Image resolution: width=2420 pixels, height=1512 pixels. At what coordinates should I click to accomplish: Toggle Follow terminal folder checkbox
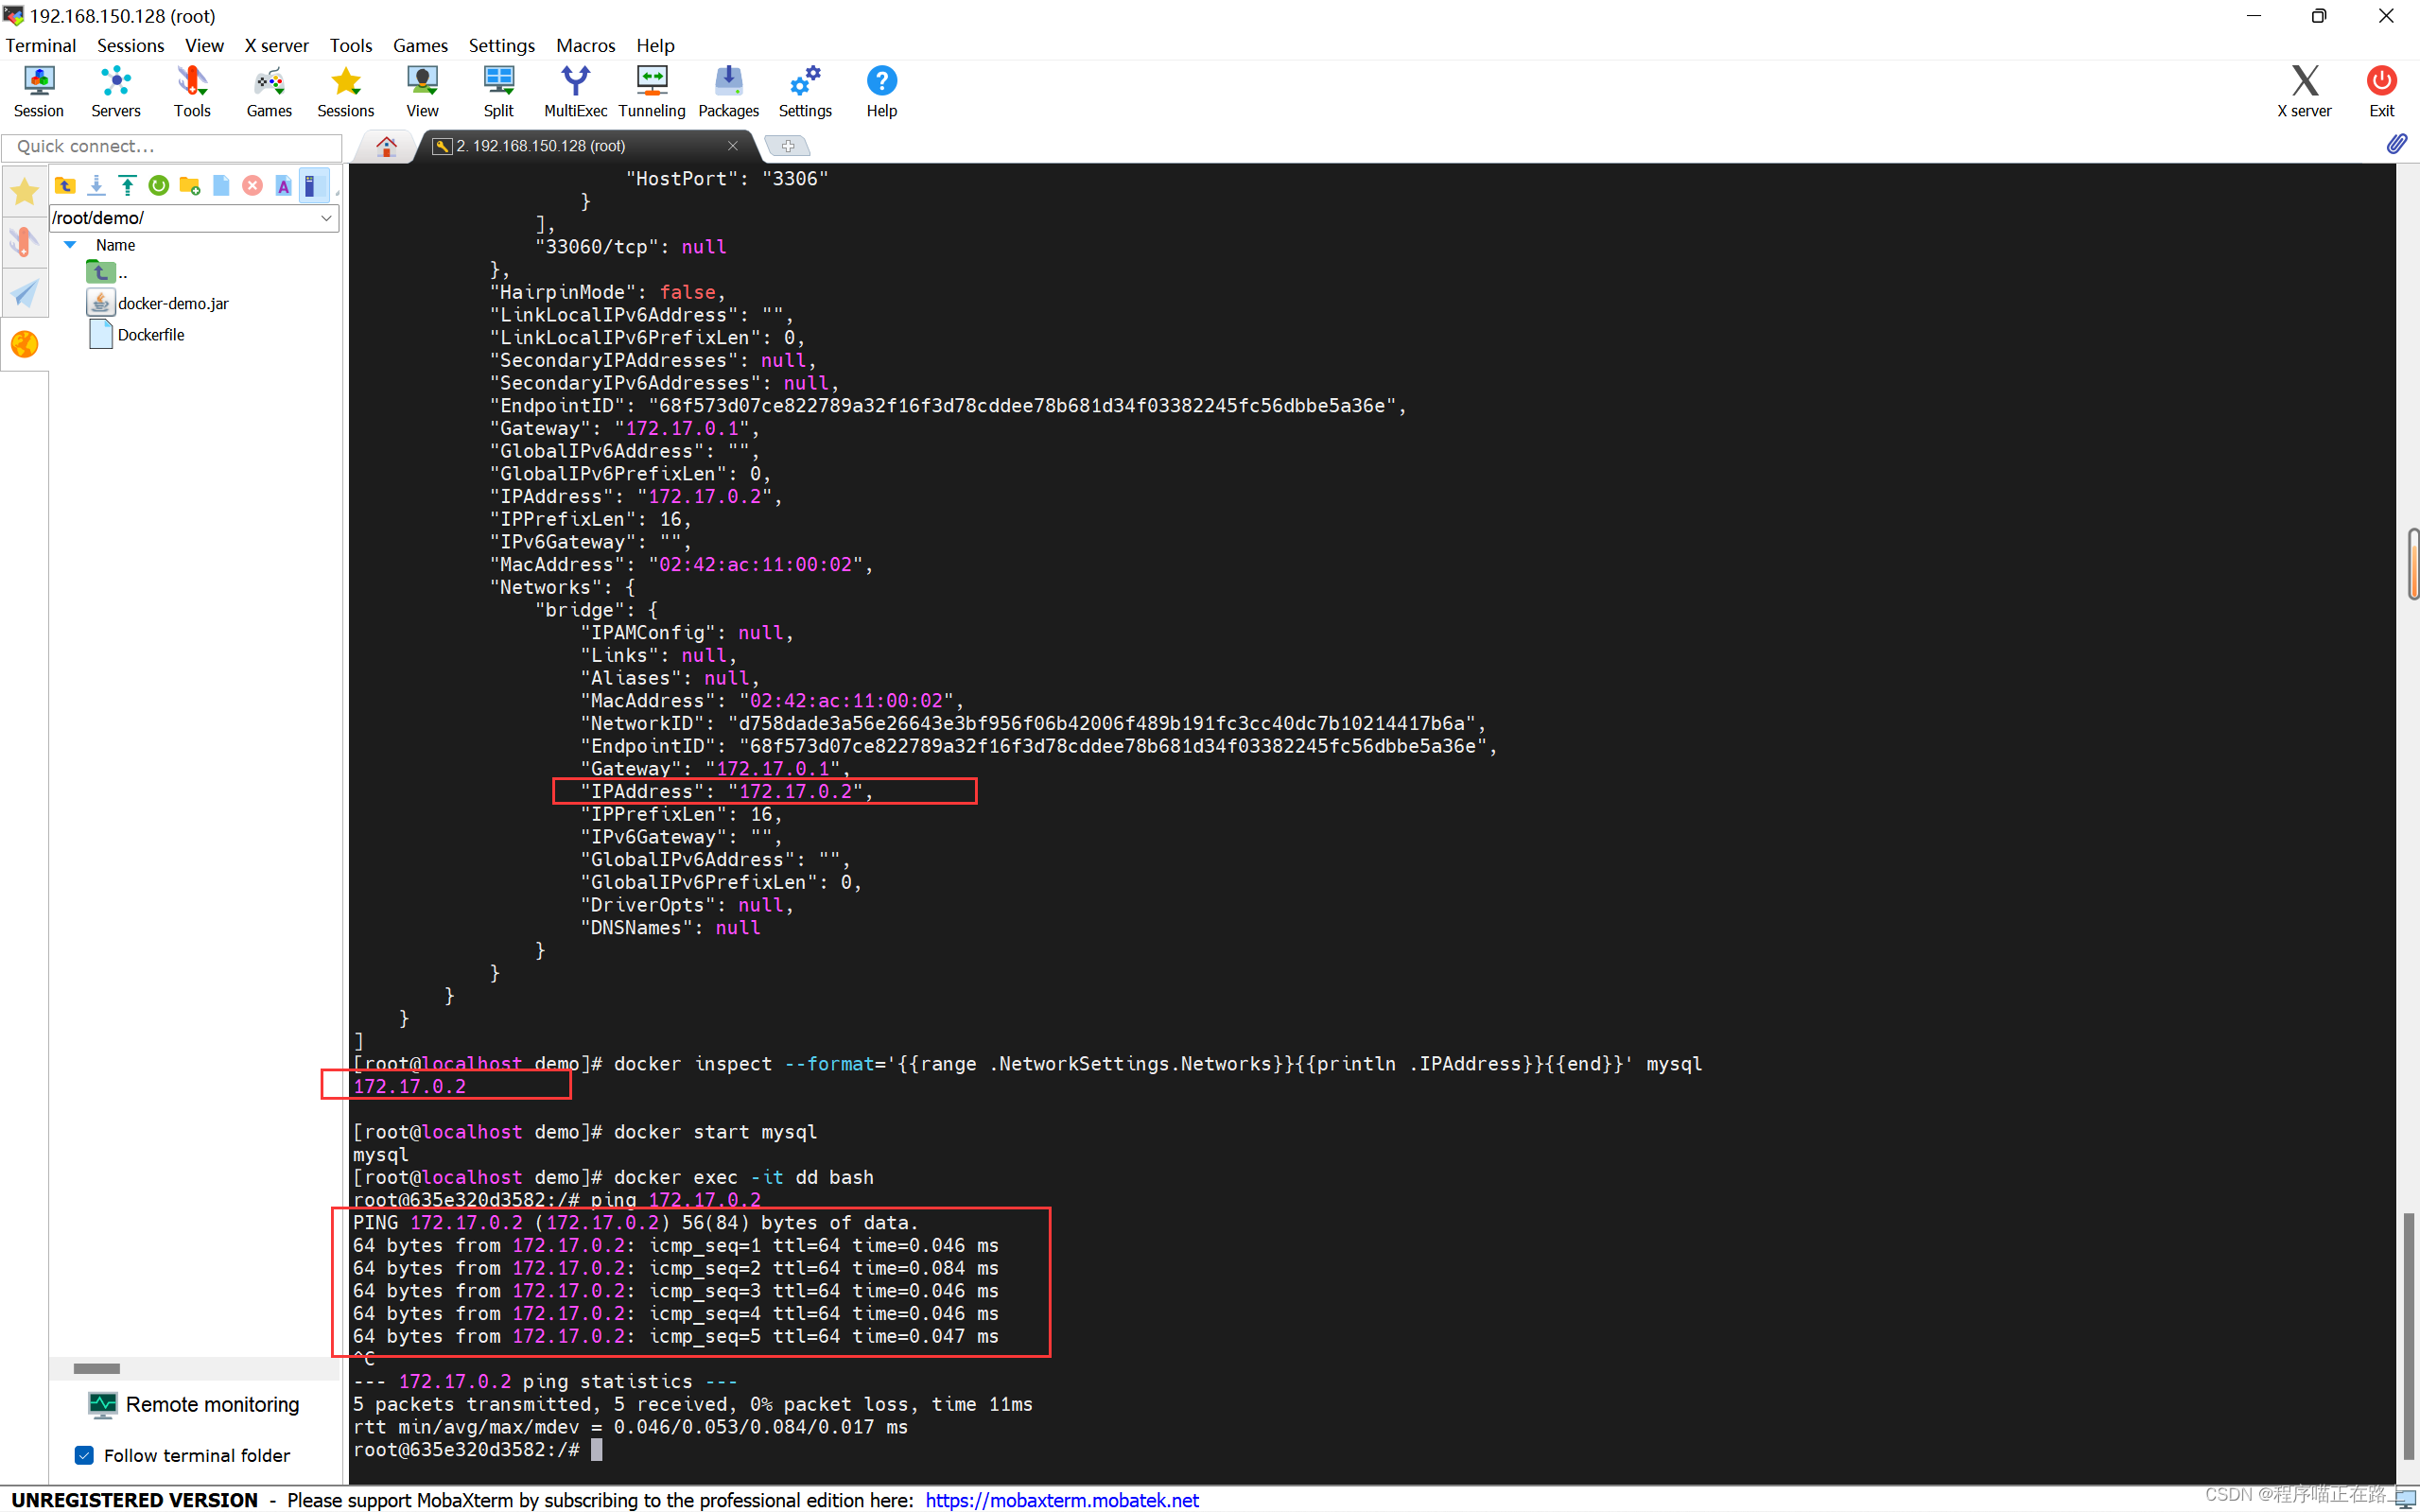tap(85, 1455)
